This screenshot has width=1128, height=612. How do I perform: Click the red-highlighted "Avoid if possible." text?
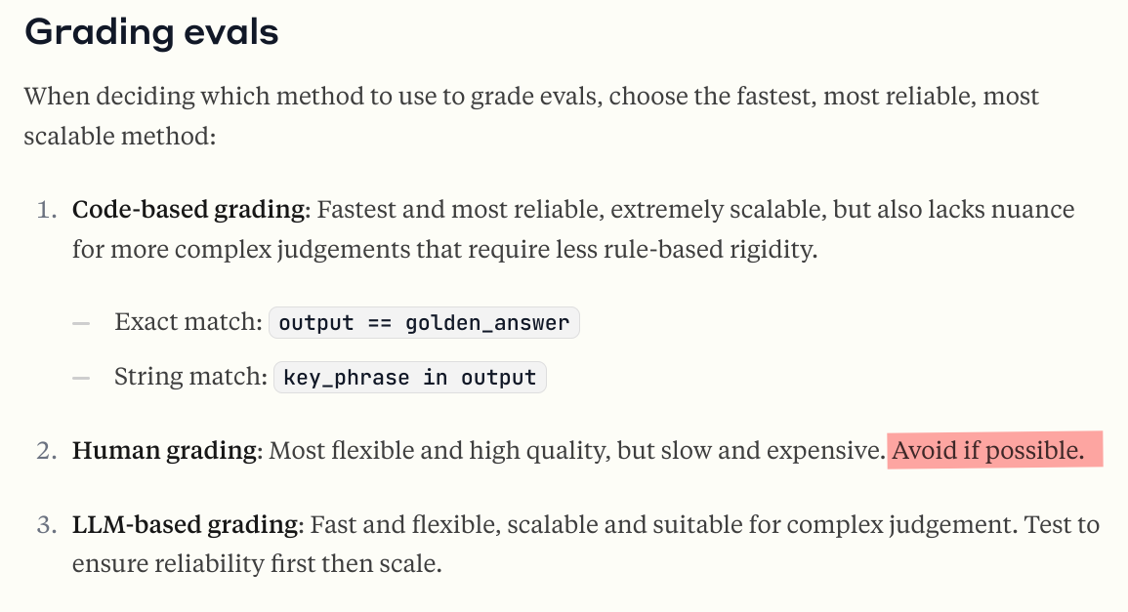pos(987,451)
